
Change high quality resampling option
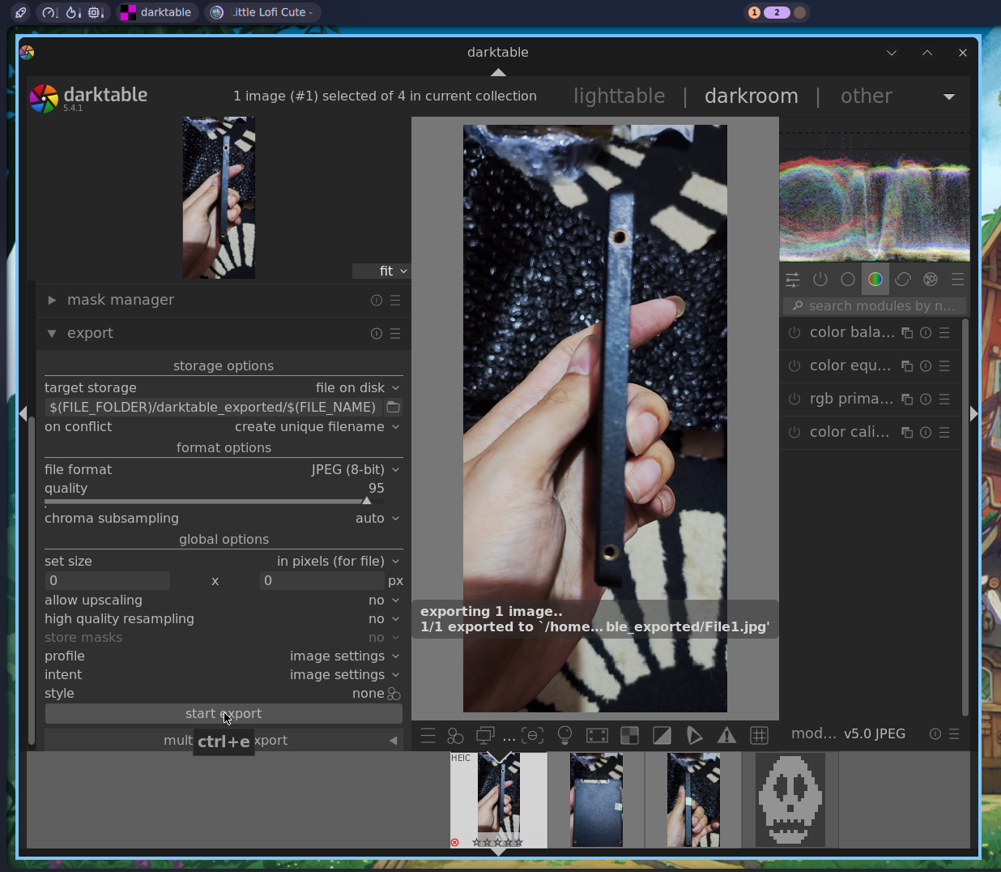pyautogui.click(x=224, y=619)
